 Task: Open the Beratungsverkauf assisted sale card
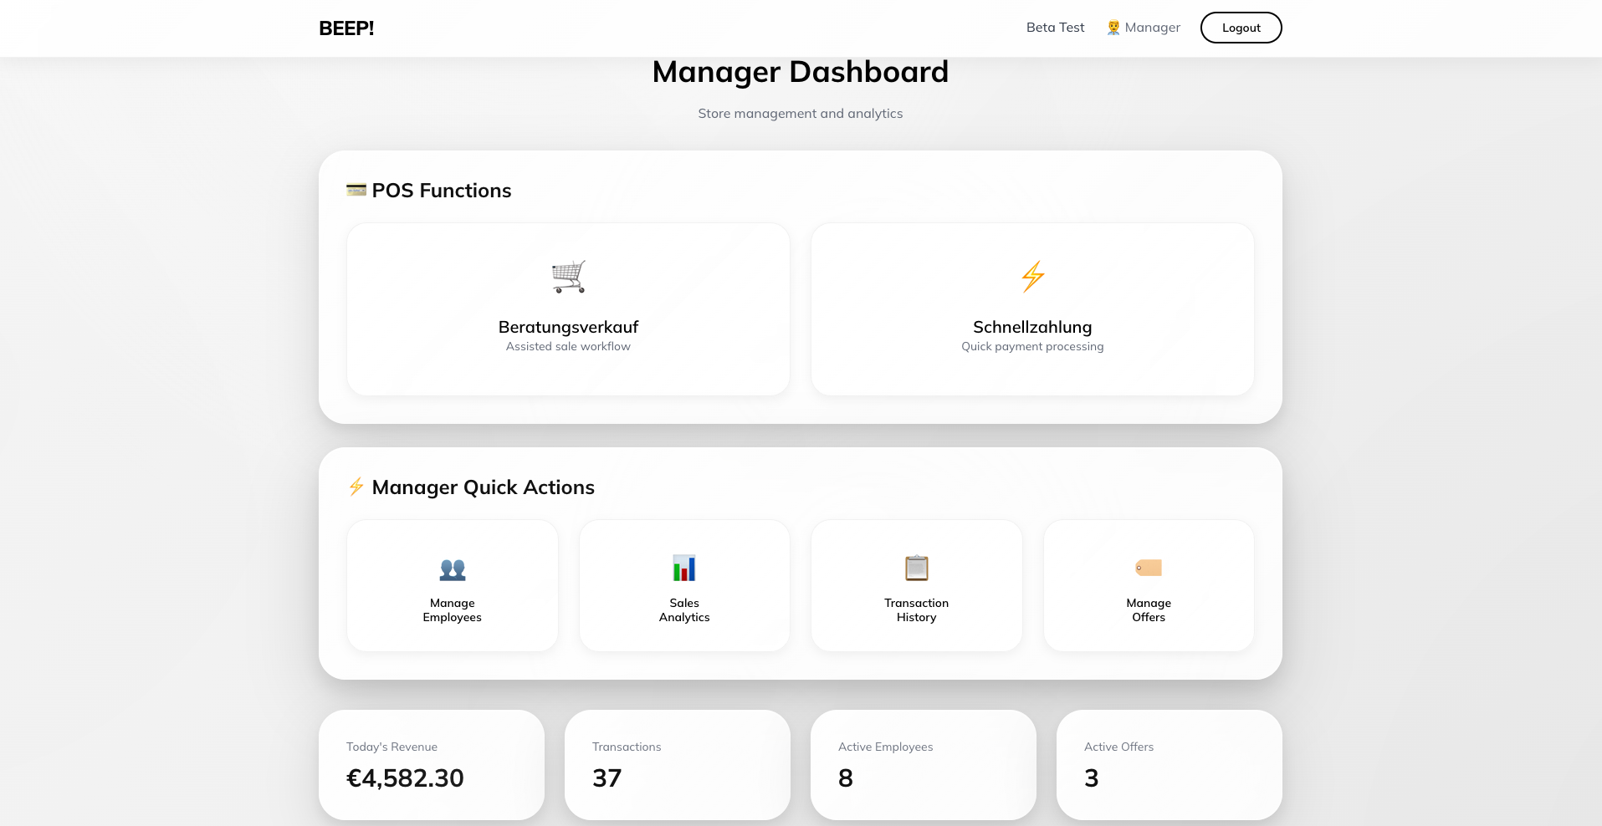(568, 308)
